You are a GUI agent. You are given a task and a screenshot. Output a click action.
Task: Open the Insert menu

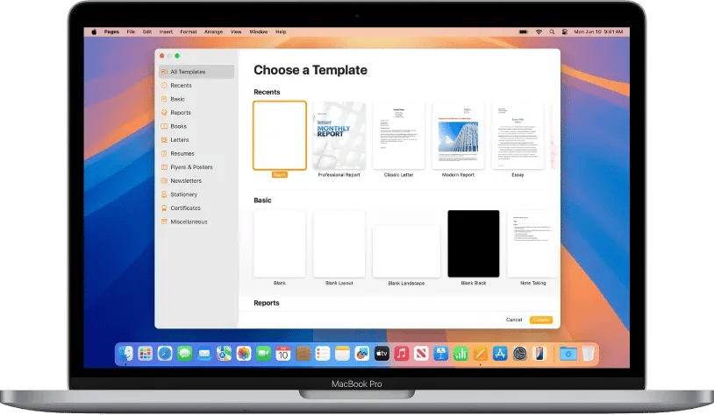pos(166,32)
